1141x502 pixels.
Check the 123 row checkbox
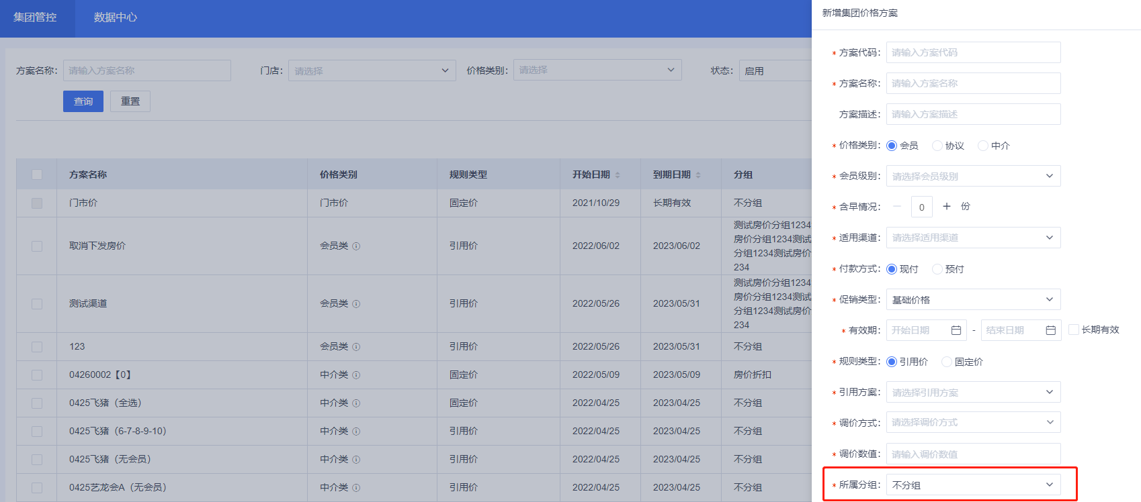(37, 347)
